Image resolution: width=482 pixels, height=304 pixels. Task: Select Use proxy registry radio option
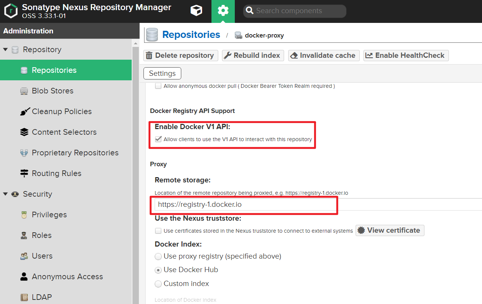pos(158,257)
